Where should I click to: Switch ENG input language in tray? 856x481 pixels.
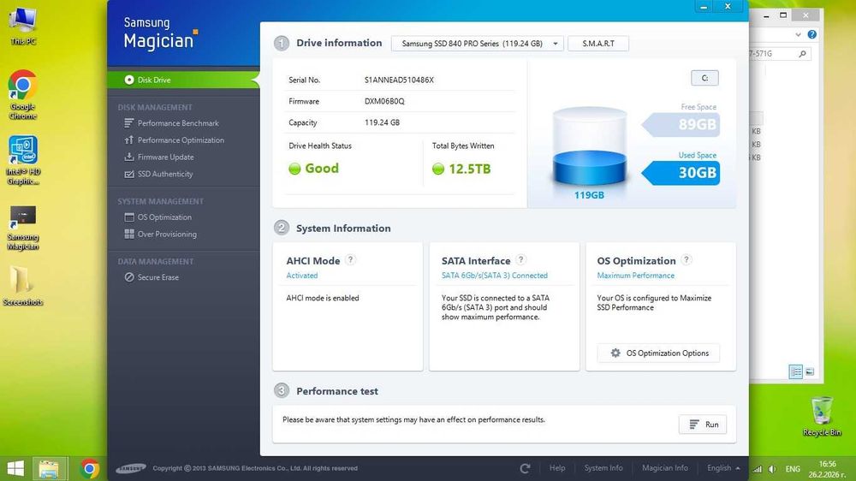pyautogui.click(x=793, y=469)
